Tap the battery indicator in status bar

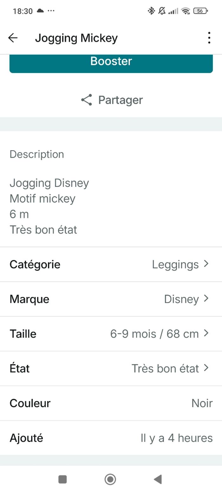200,11
